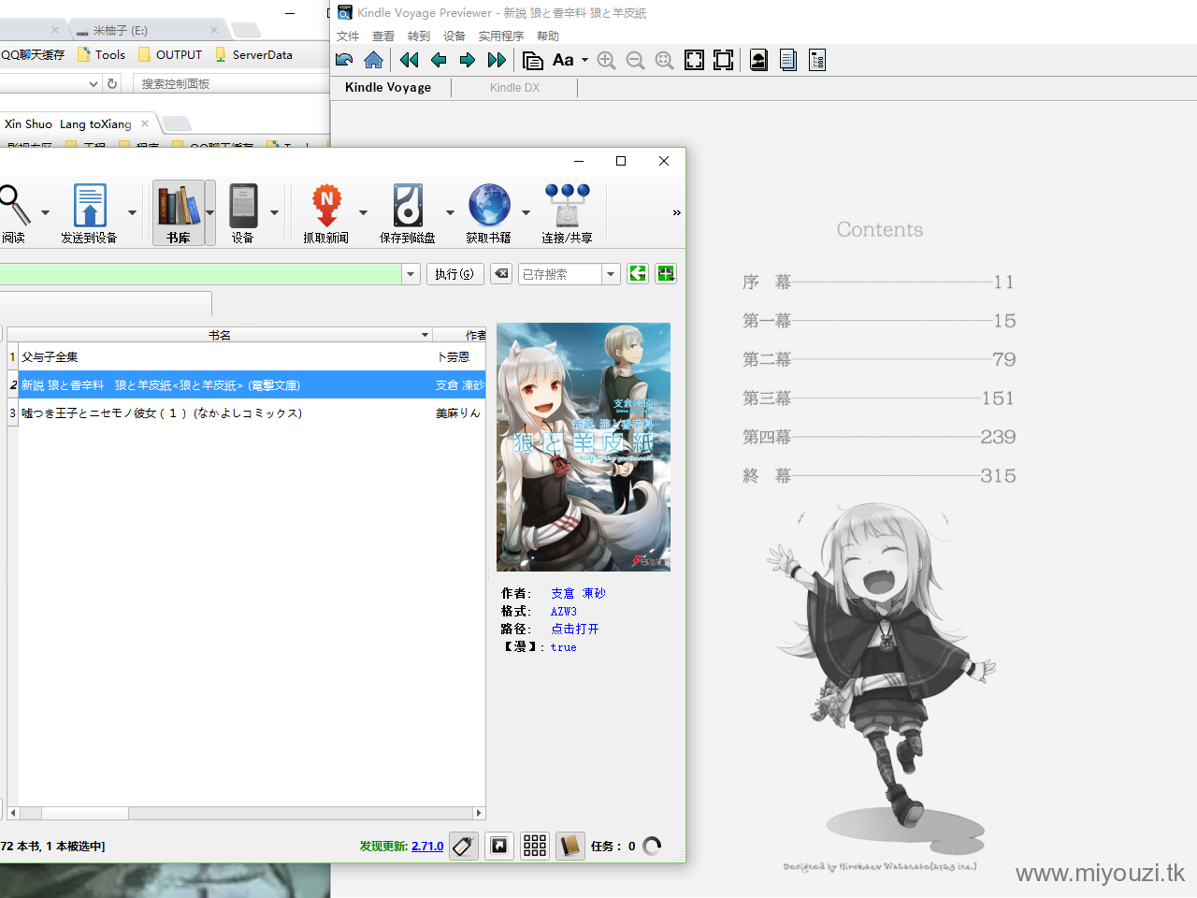Expand the 抓取新闻 dropdown arrow
Viewport: 1197px width, 898px height.
(363, 212)
